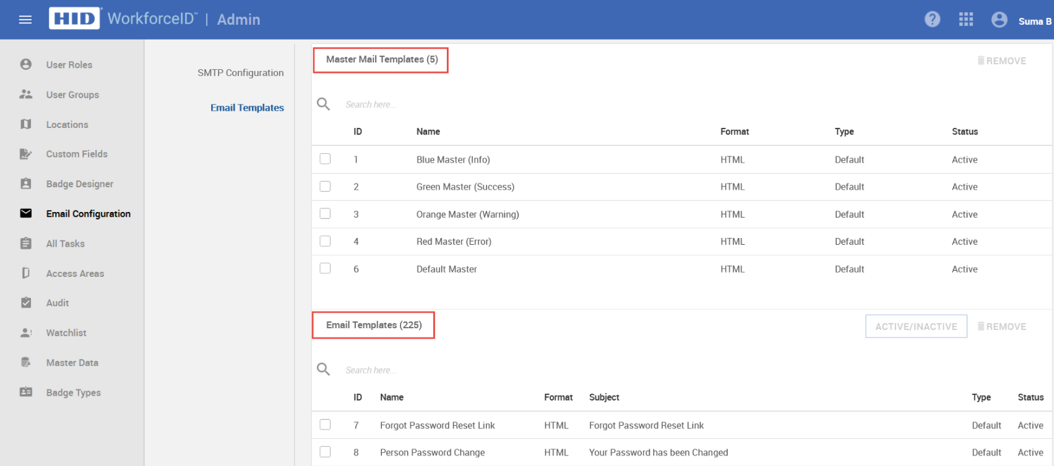Image resolution: width=1054 pixels, height=466 pixels.
Task: Open Badge Designer menu item
Action: tap(80, 184)
